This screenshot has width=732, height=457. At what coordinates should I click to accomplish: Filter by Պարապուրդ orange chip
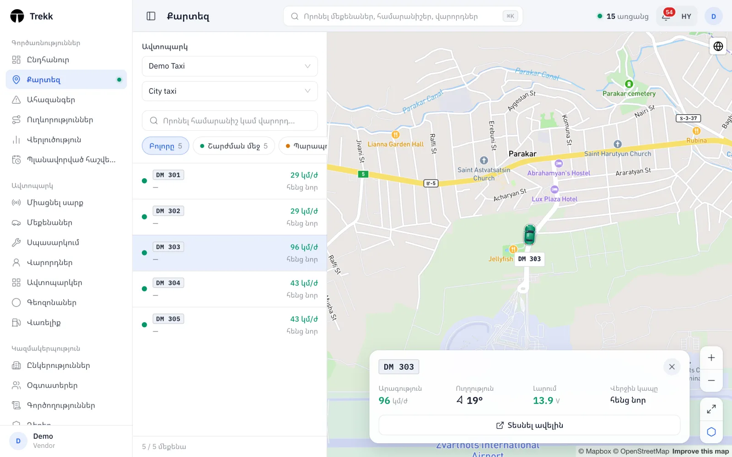304,146
